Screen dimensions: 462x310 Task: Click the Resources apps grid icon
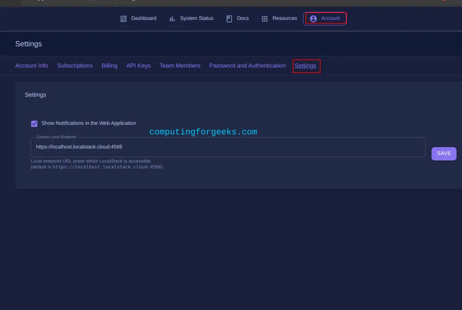coord(265,19)
